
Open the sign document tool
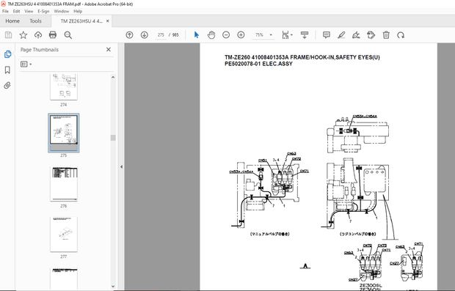click(x=356, y=35)
